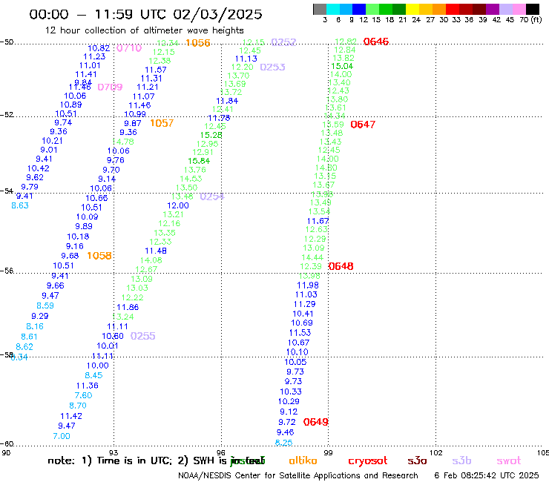
Task: Click the 'swot' satellite legend label
Action: pos(509,460)
